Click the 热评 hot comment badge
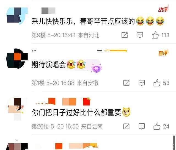The image size is (176, 150). point(164,9)
